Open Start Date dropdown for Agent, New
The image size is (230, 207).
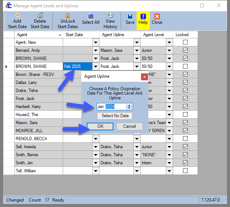[x=96, y=42]
